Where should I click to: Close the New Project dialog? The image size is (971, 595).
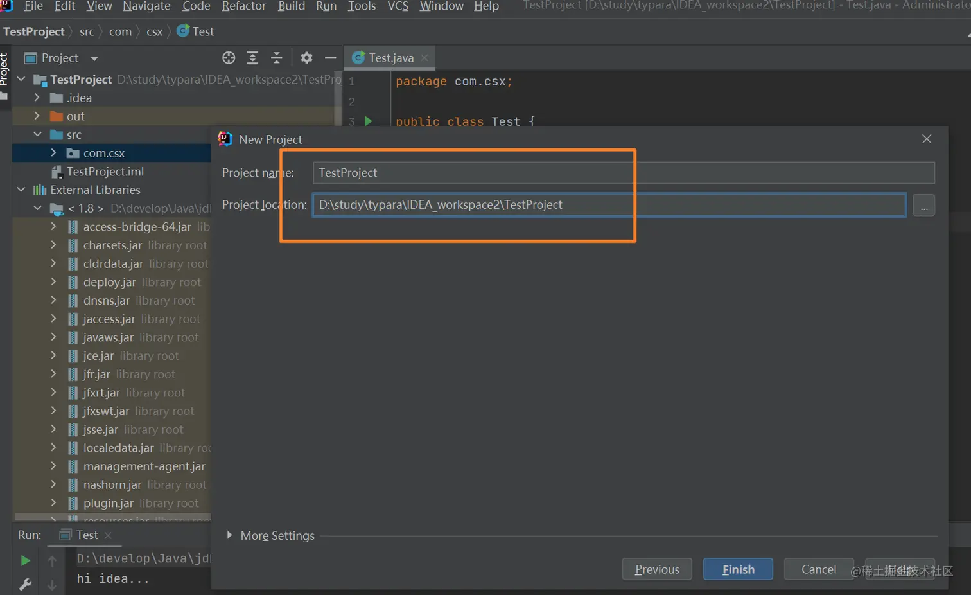click(x=927, y=139)
